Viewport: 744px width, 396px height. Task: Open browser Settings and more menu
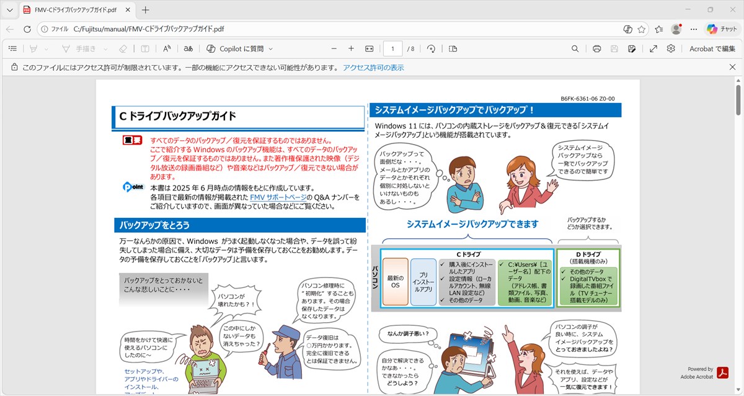[693, 29]
